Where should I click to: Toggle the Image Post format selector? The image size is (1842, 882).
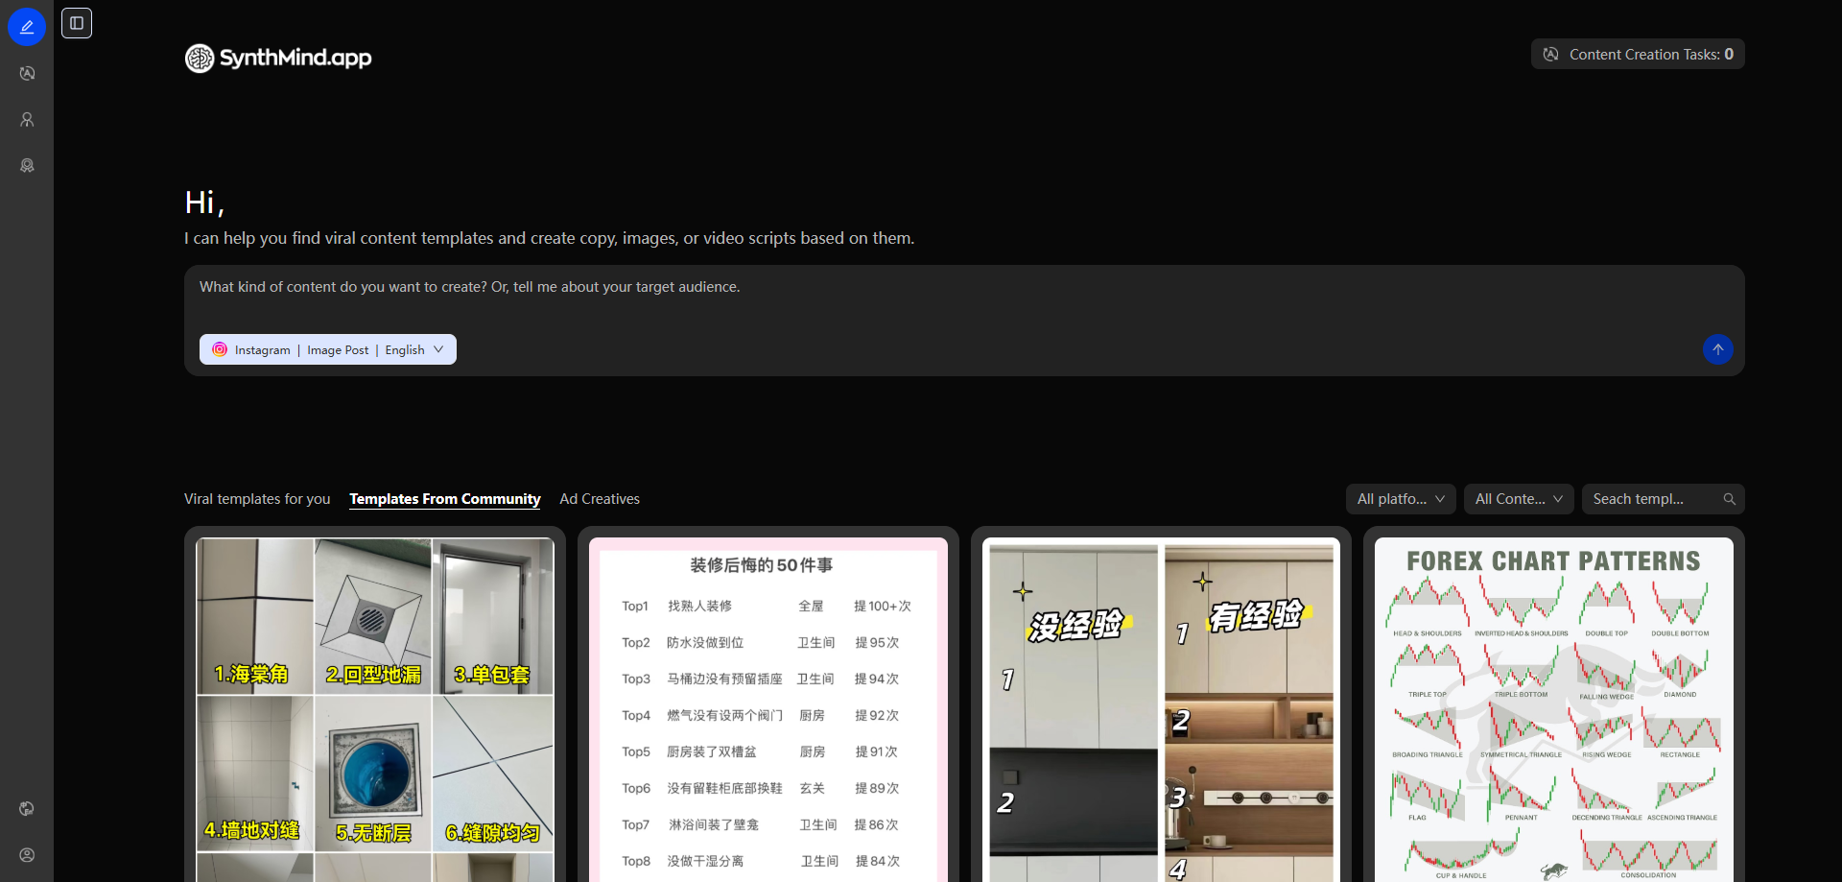[338, 349]
